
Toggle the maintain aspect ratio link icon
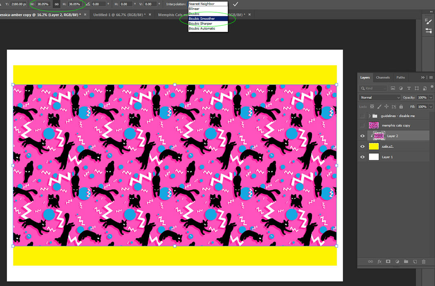click(x=56, y=4)
